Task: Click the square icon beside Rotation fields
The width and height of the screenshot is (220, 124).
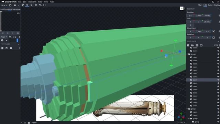Action: 213,38
